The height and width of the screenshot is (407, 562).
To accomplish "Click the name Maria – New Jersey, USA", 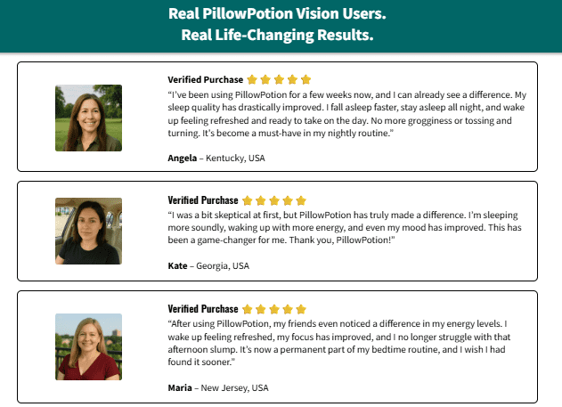I will click(218, 388).
